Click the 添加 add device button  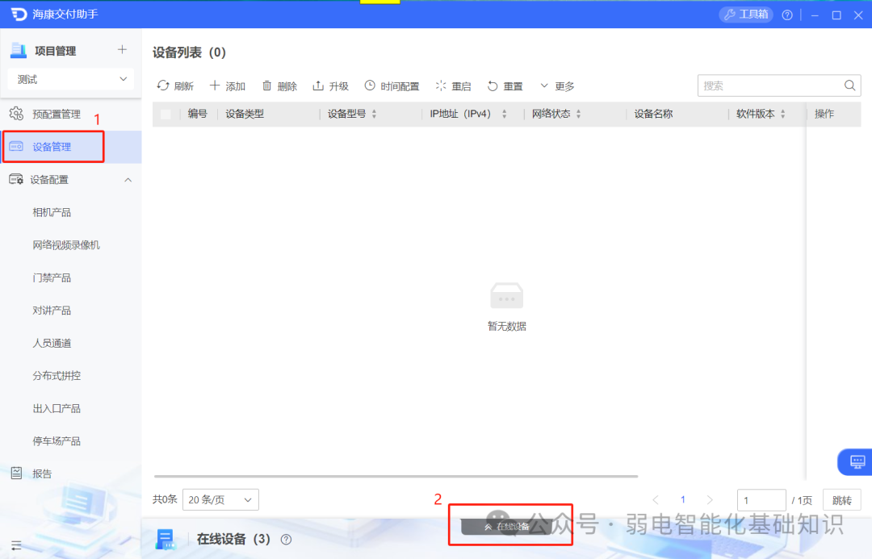pos(228,86)
